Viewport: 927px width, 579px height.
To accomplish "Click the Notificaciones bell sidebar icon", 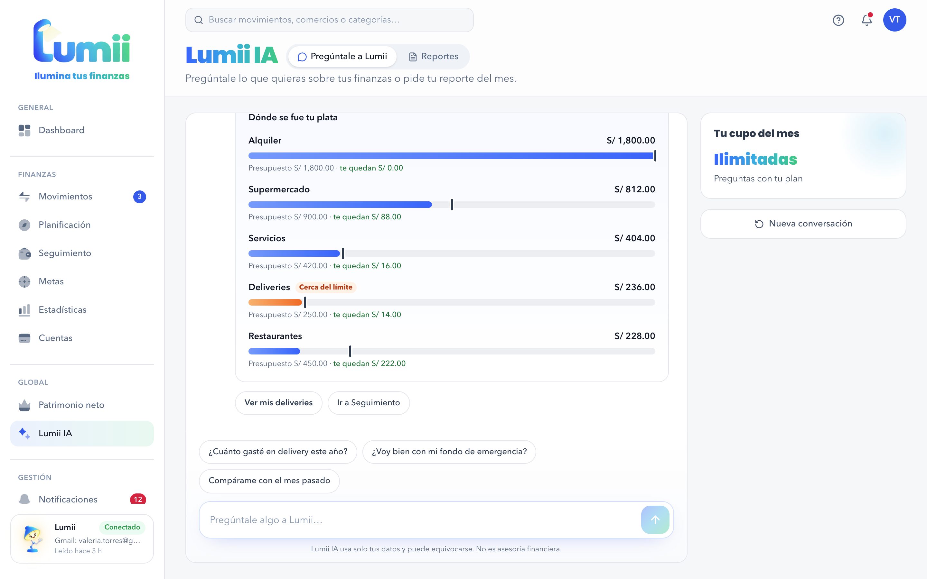I will coord(24,499).
